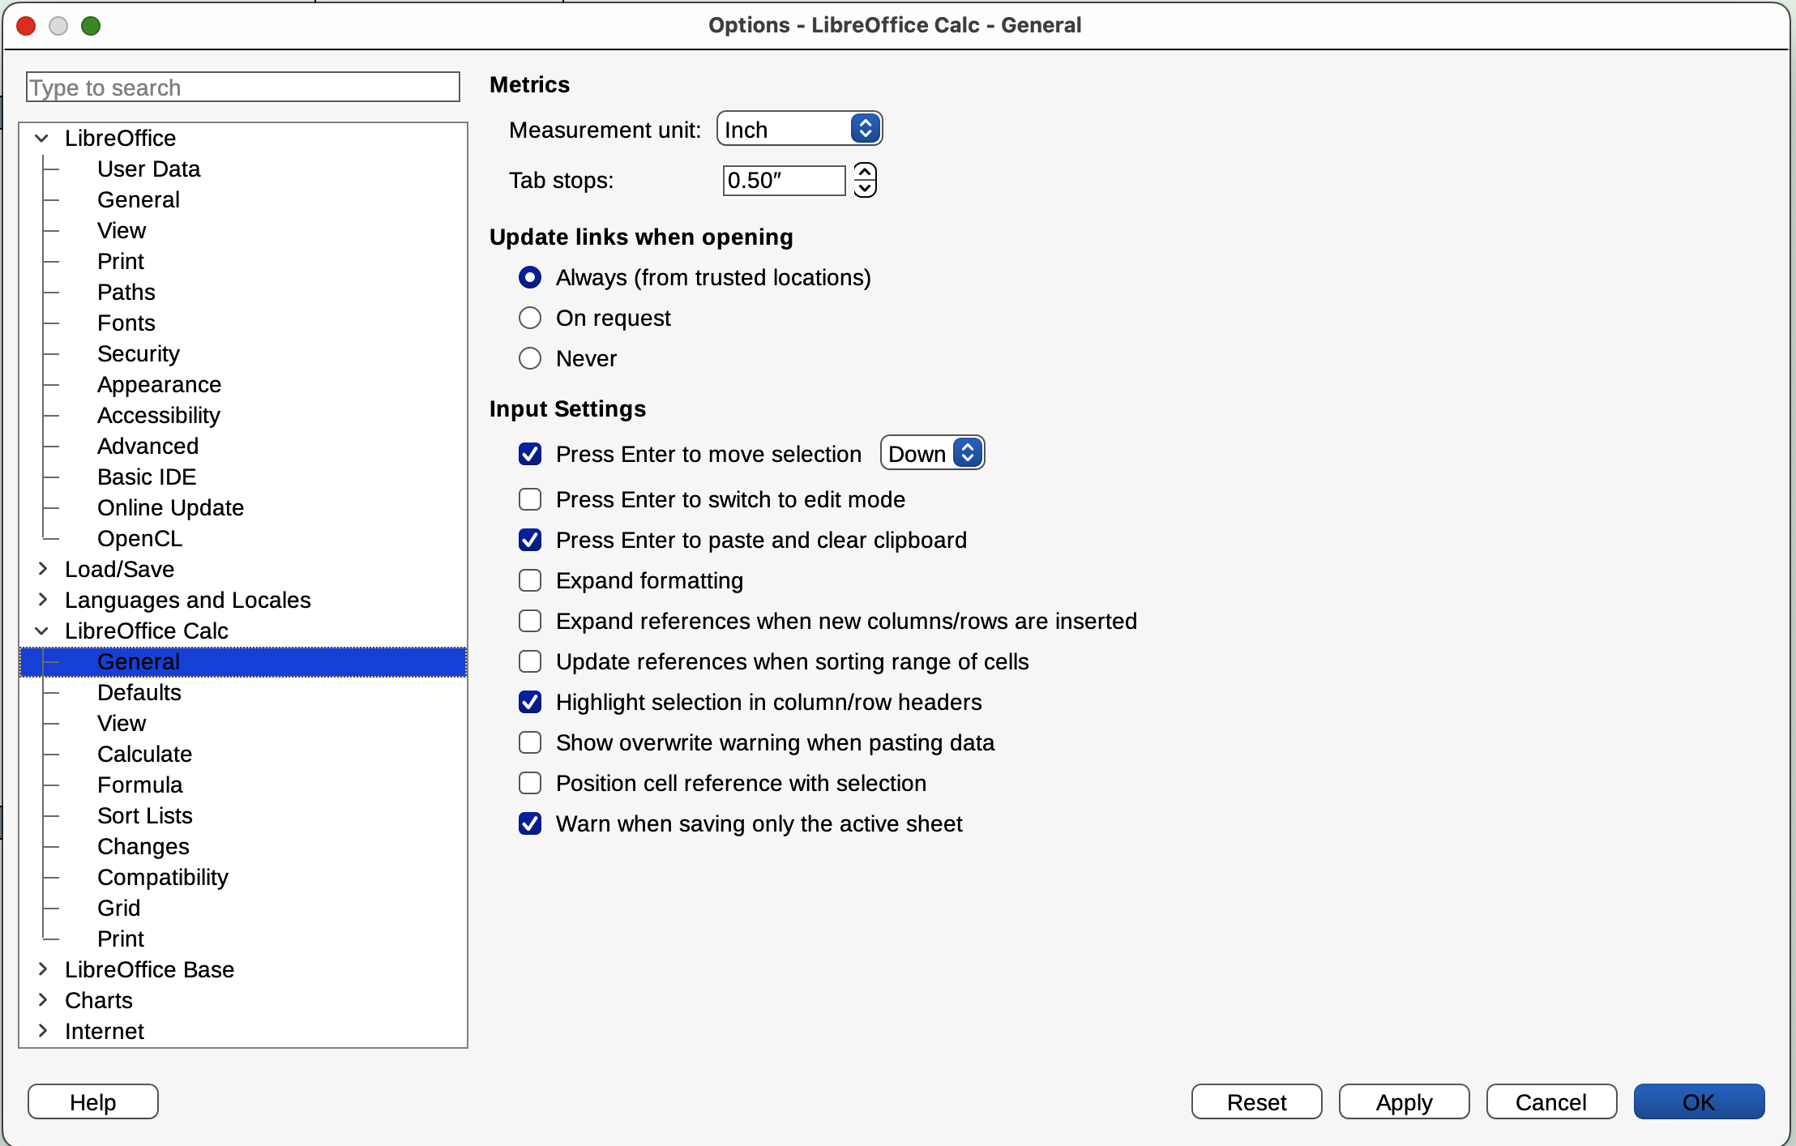The width and height of the screenshot is (1796, 1146).
Task: Expand the Charts tree node
Action: [42, 1000]
